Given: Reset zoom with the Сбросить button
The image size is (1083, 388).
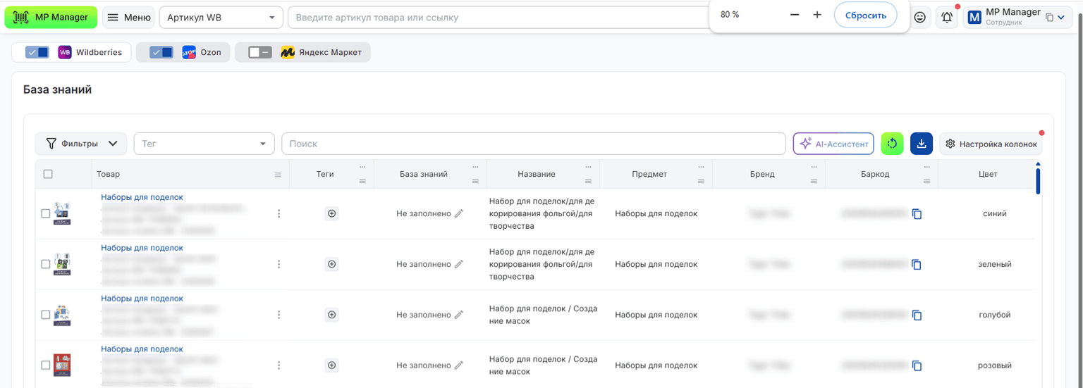Looking at the screenshot, I should (865, 15).
